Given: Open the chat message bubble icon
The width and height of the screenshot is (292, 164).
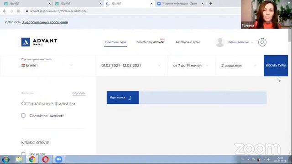Looking at the screenshot, I should (x=262, y=42).
